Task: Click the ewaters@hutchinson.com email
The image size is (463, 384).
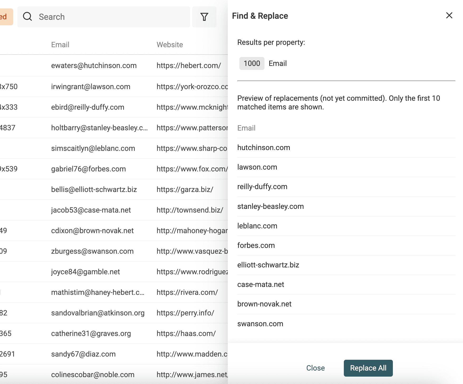Action: tap(94, 66)
